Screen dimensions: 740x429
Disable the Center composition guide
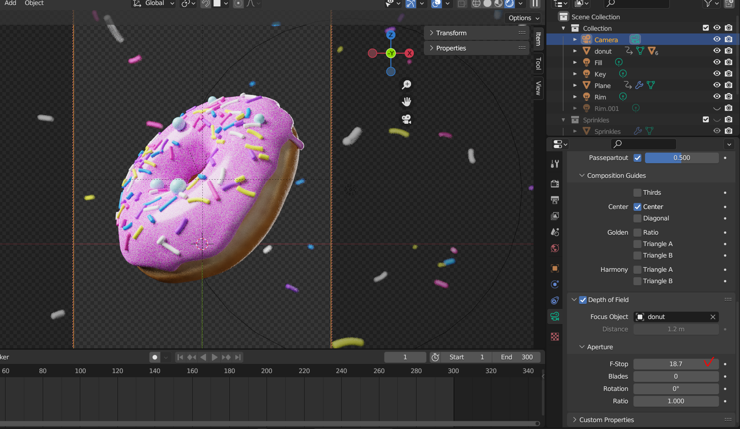click(637, 207)
